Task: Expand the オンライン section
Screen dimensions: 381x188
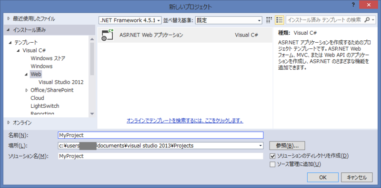Action: [9, 123]
